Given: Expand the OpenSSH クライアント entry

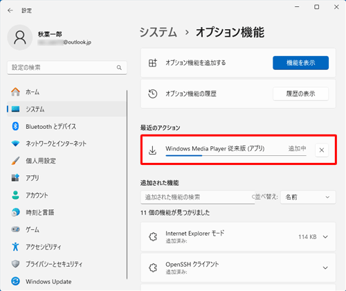Looking at the screenshot, I should pyautogui.click(x=325, y=267).
